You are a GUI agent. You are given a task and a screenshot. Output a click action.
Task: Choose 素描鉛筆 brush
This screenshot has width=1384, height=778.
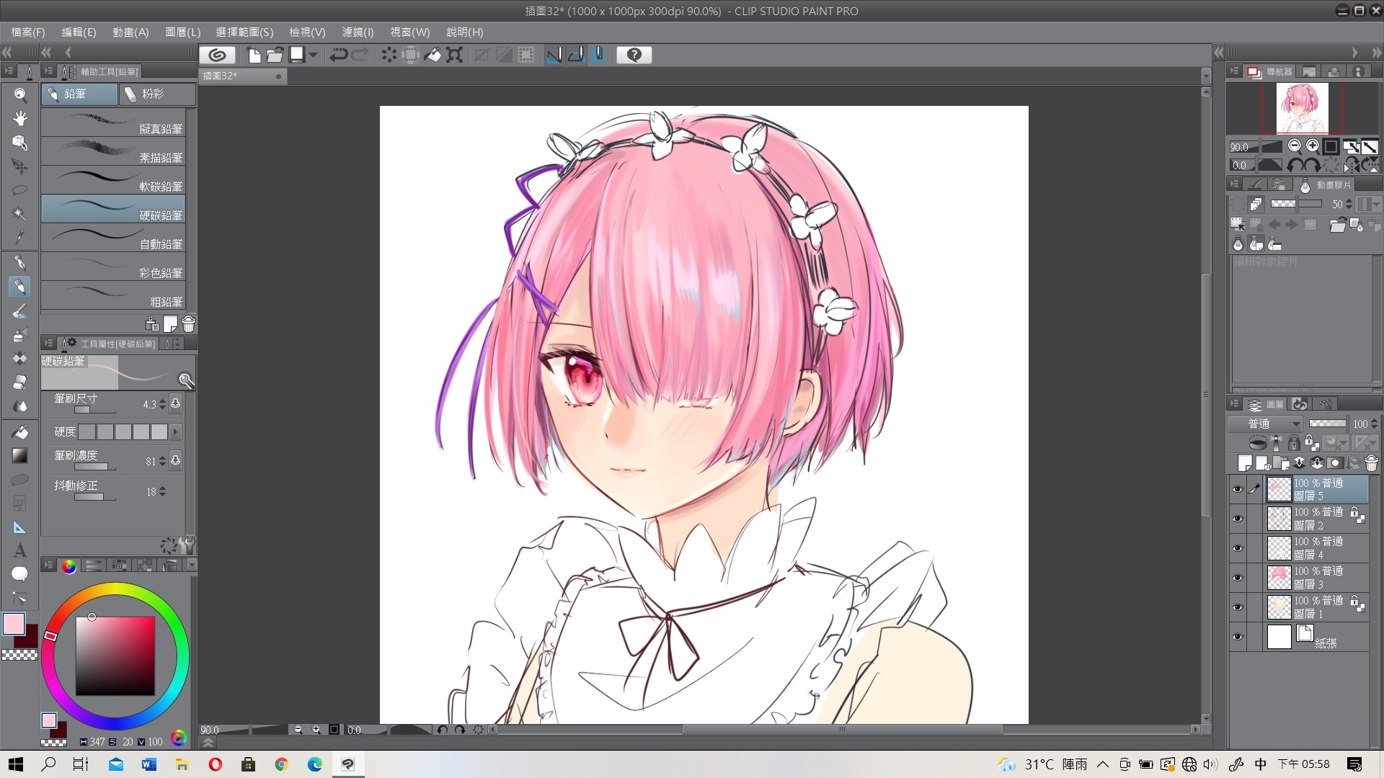[x=113, y=151]
